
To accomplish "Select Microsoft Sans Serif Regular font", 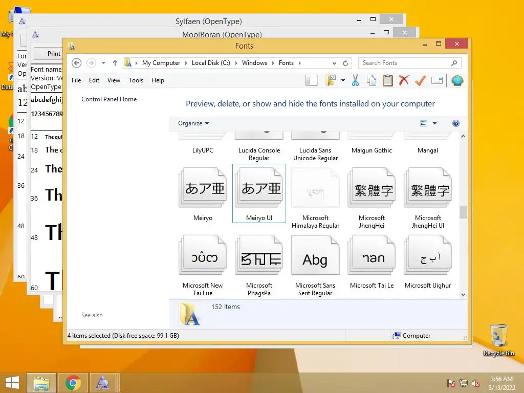I will (315, 266).
